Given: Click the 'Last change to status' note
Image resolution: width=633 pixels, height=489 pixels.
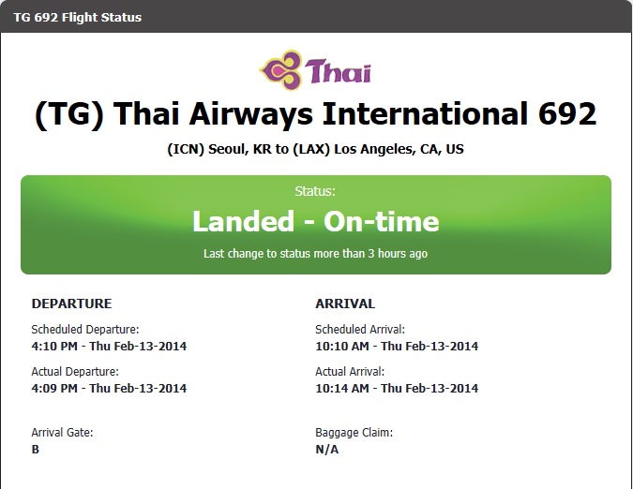Looking at the screenshot, I should click(316, 254).
